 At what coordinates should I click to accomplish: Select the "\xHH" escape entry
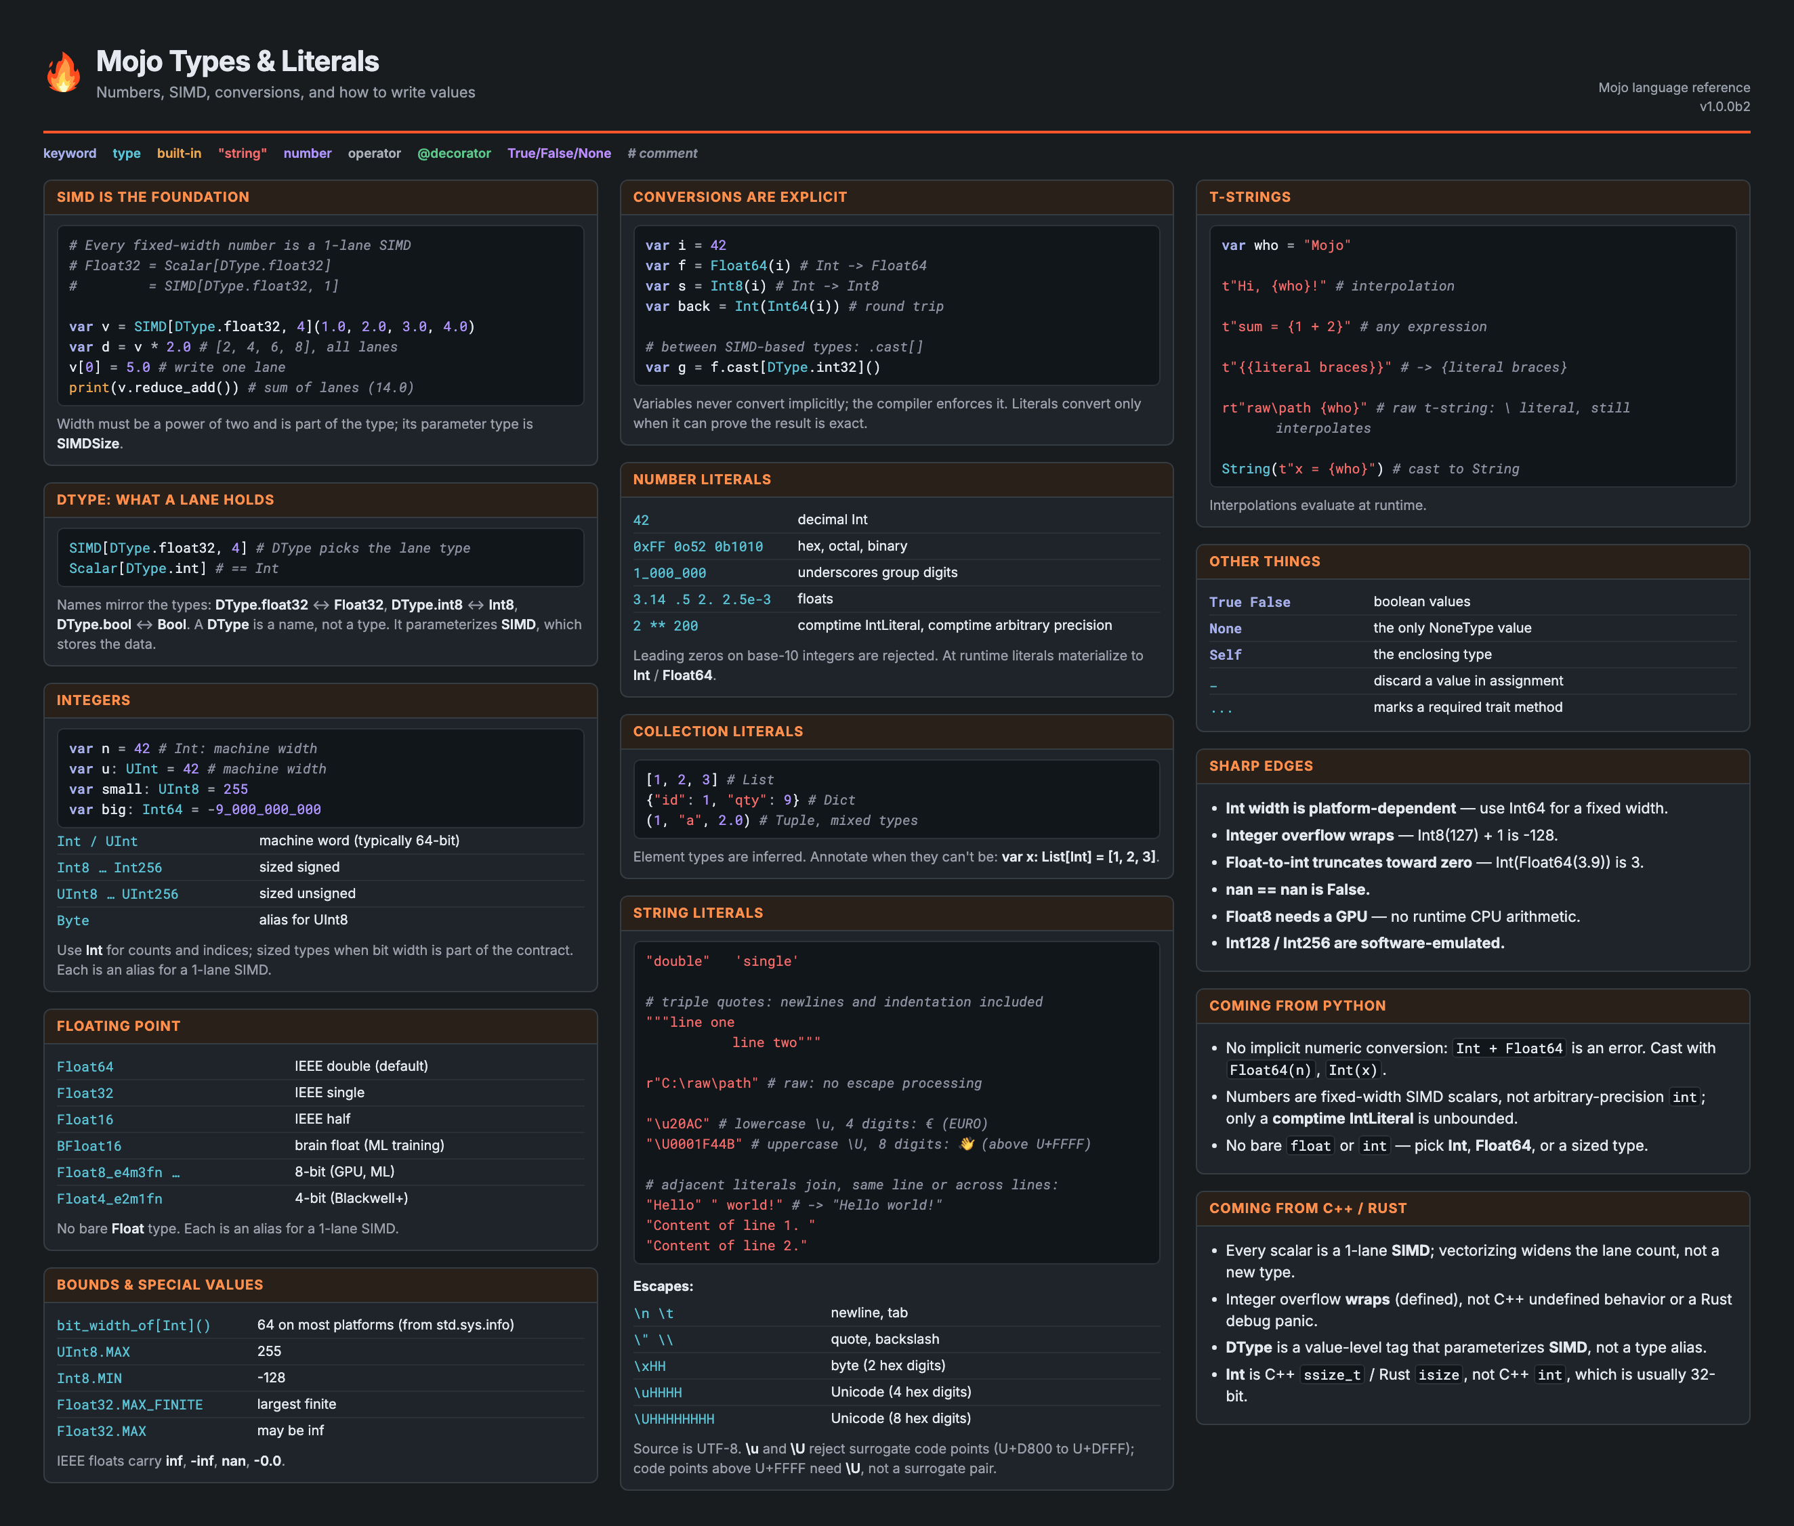pyautogui.click(x=650, y=1367)
